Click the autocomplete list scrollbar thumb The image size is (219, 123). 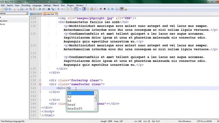[x=95, y=98]
